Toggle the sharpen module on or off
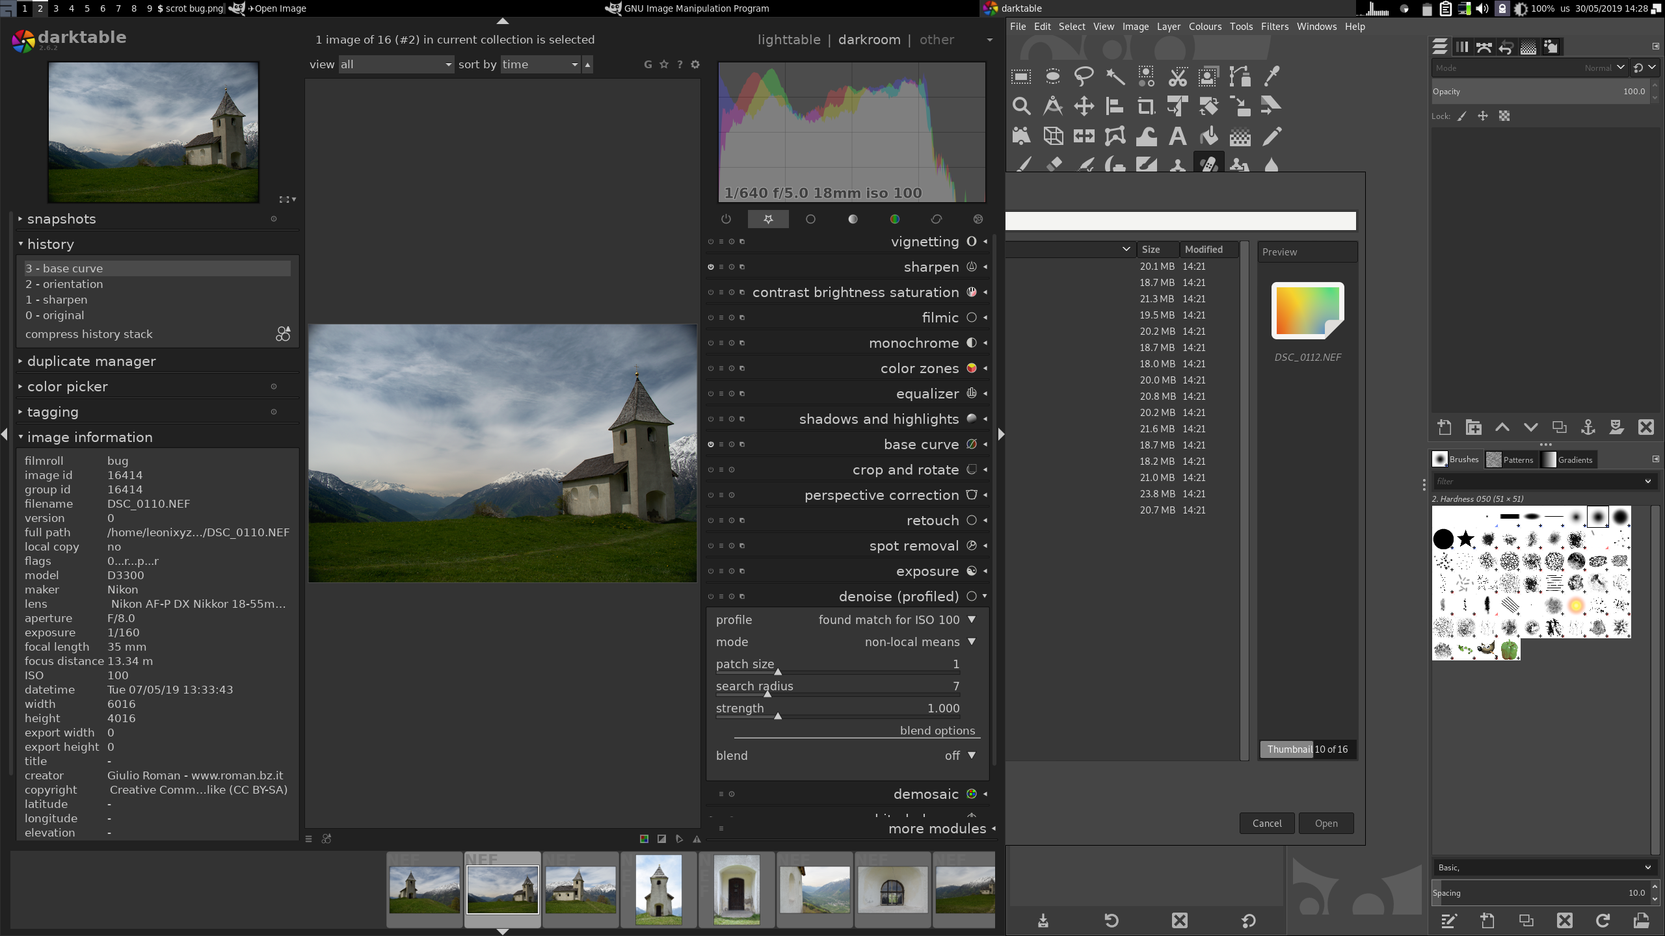1665x936 pixels. (710, 266)
